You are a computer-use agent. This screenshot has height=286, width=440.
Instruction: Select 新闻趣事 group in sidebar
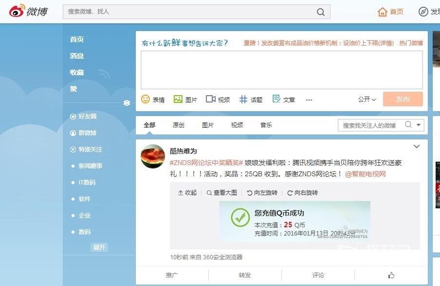(91, 166)
